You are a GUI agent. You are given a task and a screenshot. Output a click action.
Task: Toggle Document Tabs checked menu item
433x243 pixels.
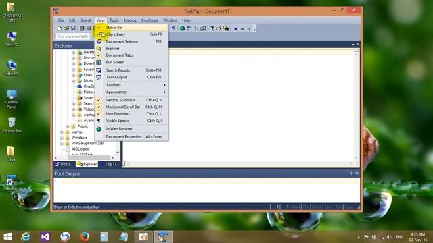131,55
